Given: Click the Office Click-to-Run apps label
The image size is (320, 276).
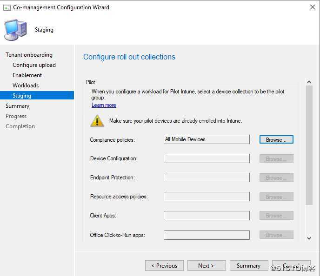Looking at the screenshot, I should tap(117, 235).
